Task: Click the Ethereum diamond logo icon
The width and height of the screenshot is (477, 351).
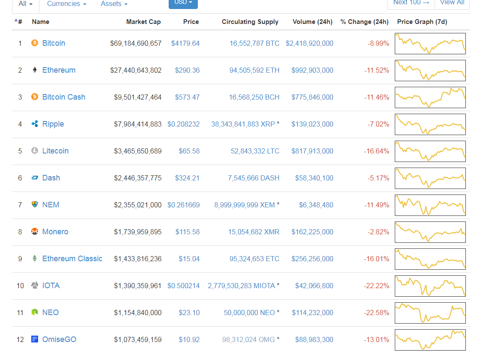Action: point(35,70)
